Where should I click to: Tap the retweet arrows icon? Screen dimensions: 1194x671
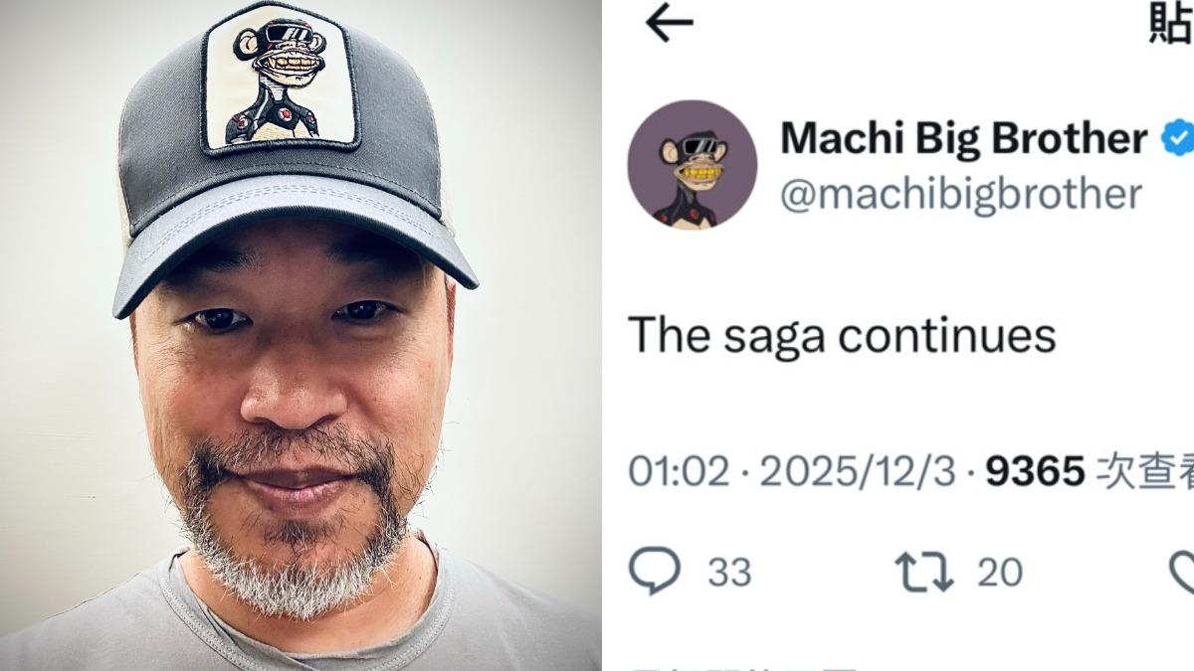pos(924,573)
